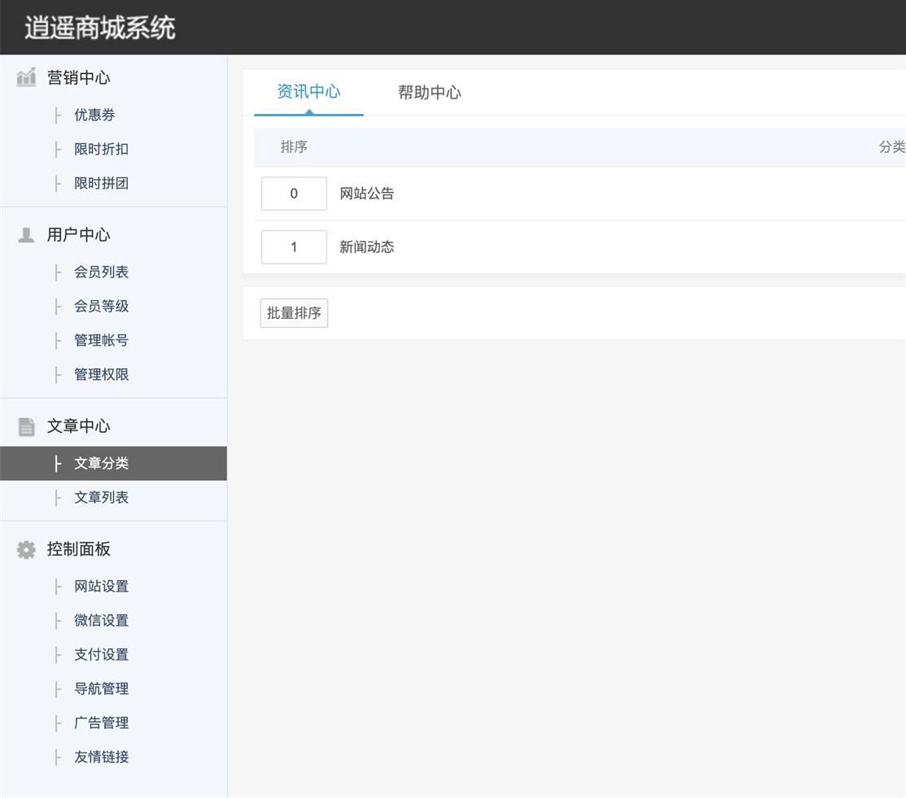Click the article center document icon
Viewport: 906px width, 798px height.
pyautogui.click(x=27, y=427)
